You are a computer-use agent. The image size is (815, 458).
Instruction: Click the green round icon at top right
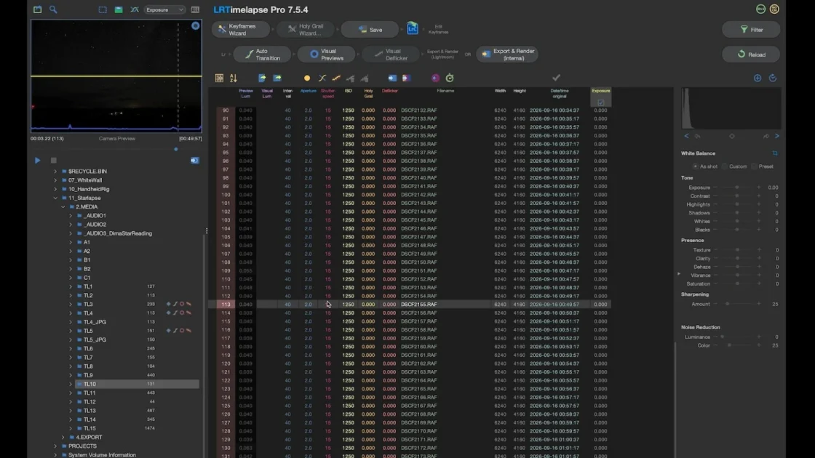click(760, 9)
